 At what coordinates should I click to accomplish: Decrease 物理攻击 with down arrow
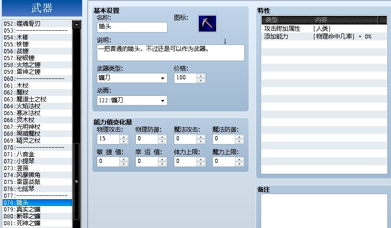(124, 141)
